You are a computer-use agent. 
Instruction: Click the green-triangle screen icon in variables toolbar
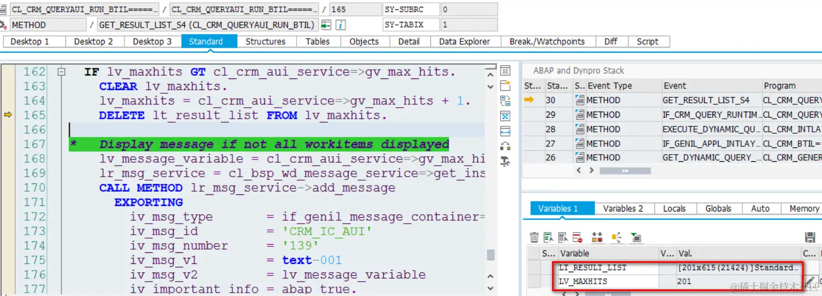pos(636,237)
